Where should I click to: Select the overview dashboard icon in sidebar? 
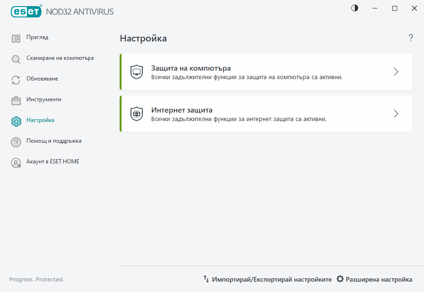[16, 38]
